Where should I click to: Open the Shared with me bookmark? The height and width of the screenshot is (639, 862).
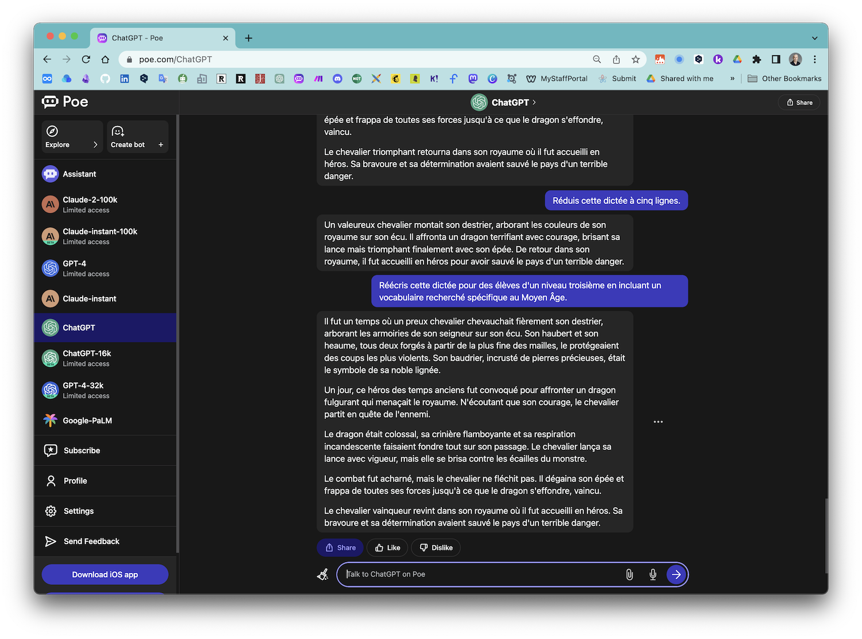(680, 79)
